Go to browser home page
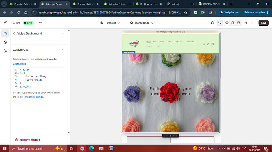 (x=26, y=13)
